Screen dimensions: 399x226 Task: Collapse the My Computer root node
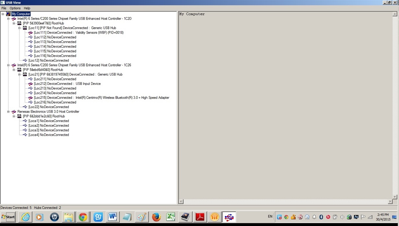click(x=3, y=14)
